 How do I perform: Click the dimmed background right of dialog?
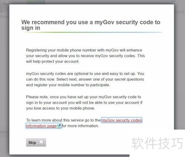[179, 74]
